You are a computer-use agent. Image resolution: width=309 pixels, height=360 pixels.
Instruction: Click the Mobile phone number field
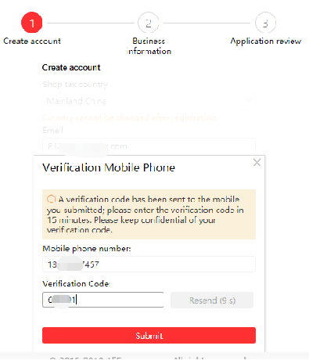click(x=149, y=265)
